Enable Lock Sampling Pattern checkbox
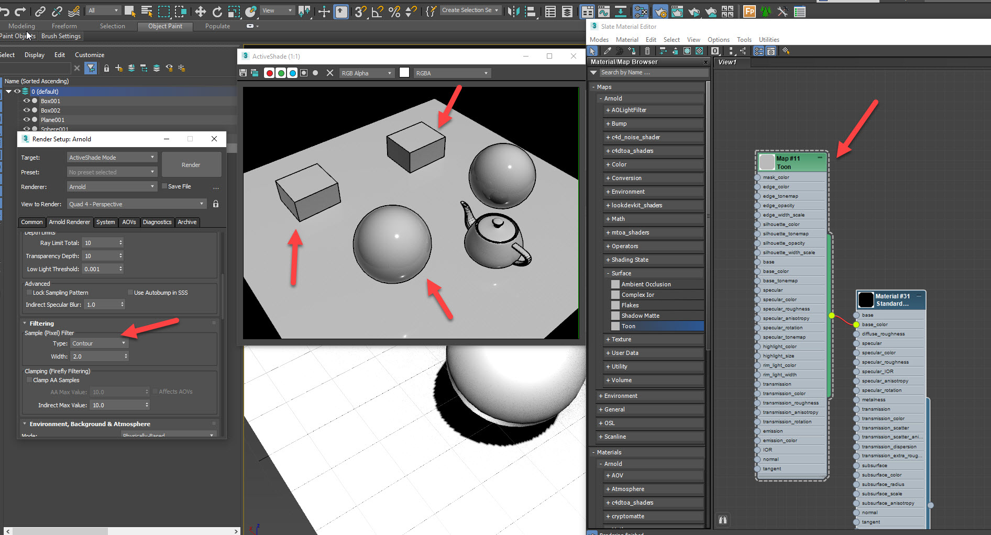 [29, 293]
